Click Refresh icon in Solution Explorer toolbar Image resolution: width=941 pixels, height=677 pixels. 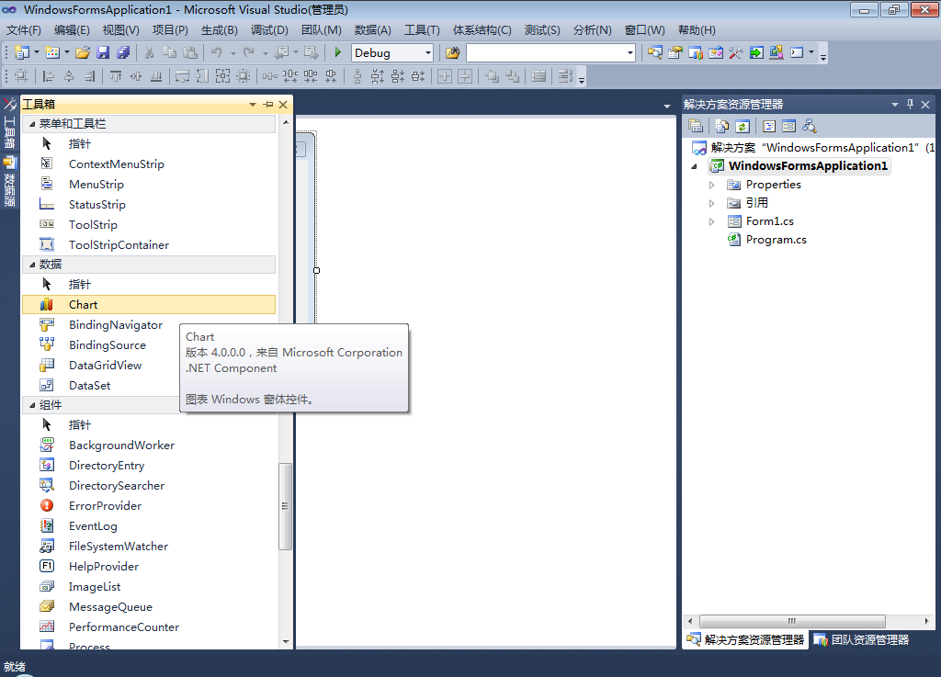743,126
